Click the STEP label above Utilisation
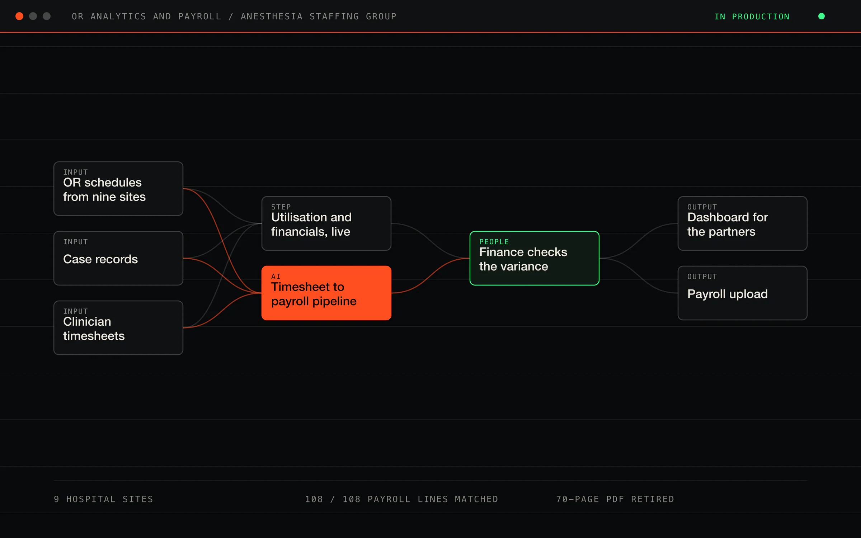Image resolution: width=861 pixels, height=538 pixels. [281, 207]
